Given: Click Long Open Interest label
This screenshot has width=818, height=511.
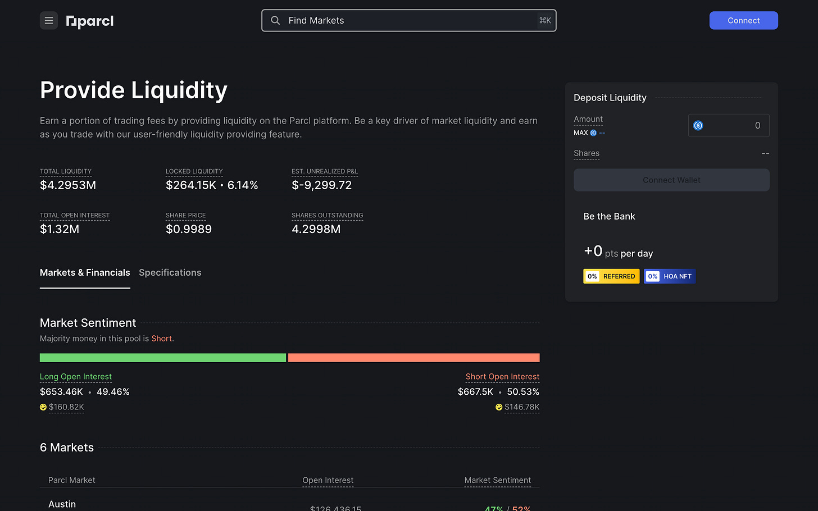Looking at the screenshot, I should (76, 377).
